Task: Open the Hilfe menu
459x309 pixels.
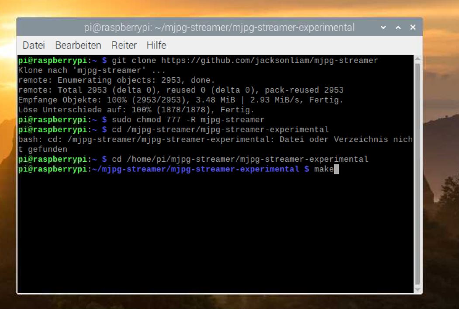Action: point(156,45)
